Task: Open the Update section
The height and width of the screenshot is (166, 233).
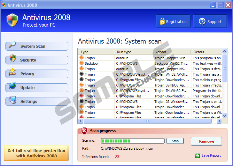Action: [x=37, y=87]
